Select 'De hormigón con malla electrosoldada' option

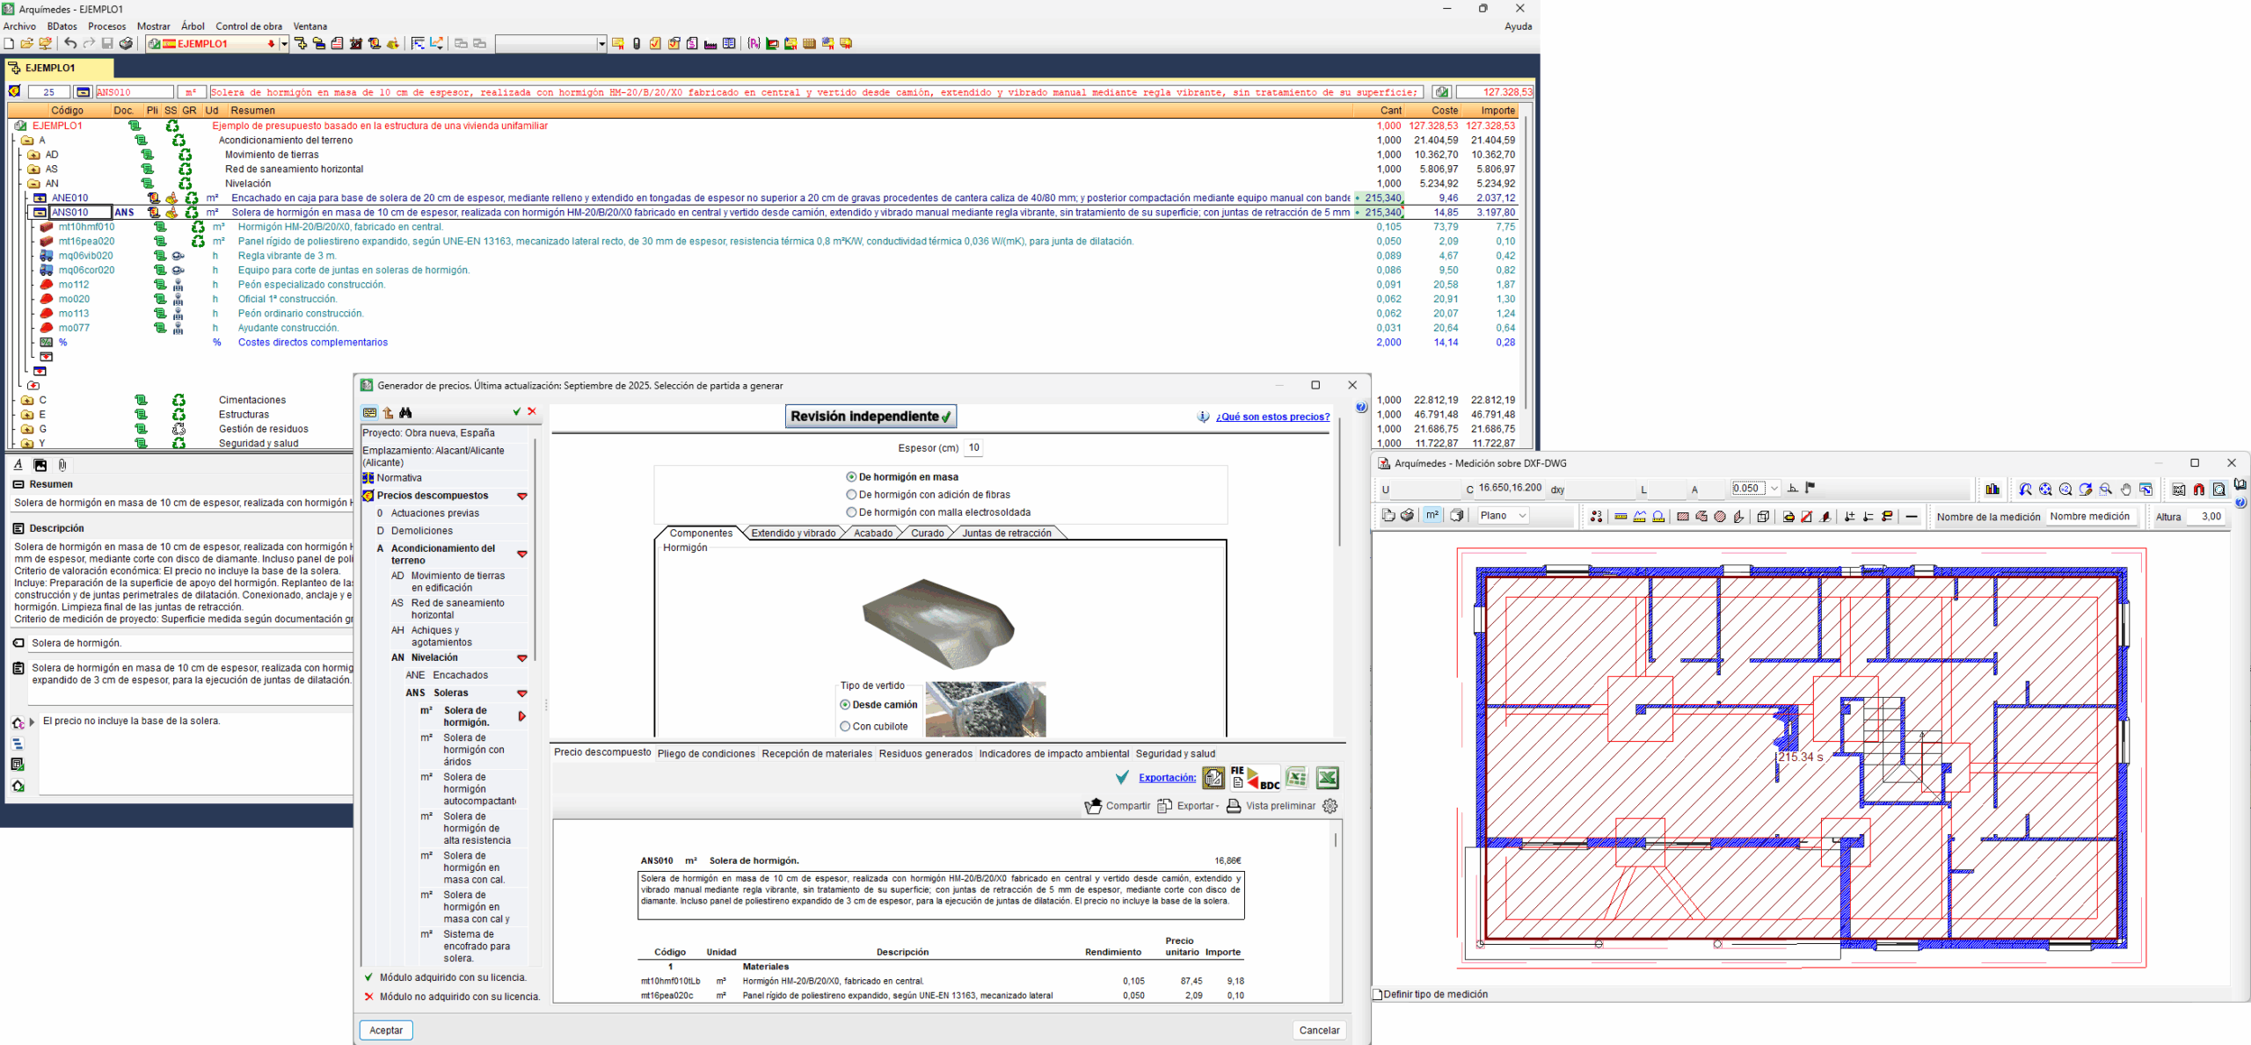[851, 512]
